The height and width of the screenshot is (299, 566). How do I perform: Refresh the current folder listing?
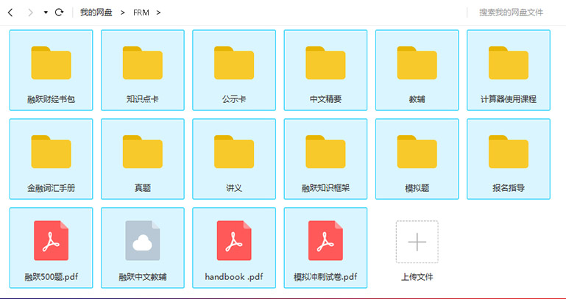[x=59, y=12]
